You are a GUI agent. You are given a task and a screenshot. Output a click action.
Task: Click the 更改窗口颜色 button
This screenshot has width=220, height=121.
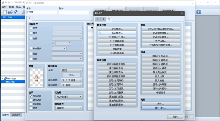pyautogui.click(x=117, y=97)
